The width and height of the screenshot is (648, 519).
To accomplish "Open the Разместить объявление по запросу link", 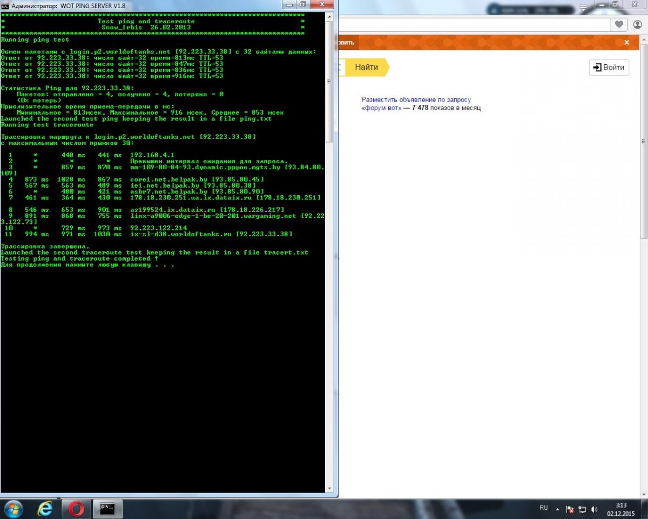I will 416,99.
